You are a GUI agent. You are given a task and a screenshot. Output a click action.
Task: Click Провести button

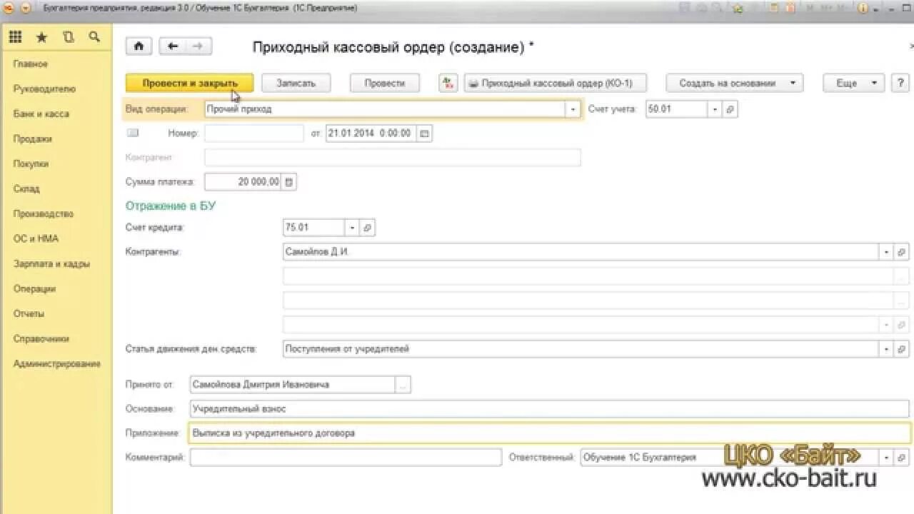(385, 83)
